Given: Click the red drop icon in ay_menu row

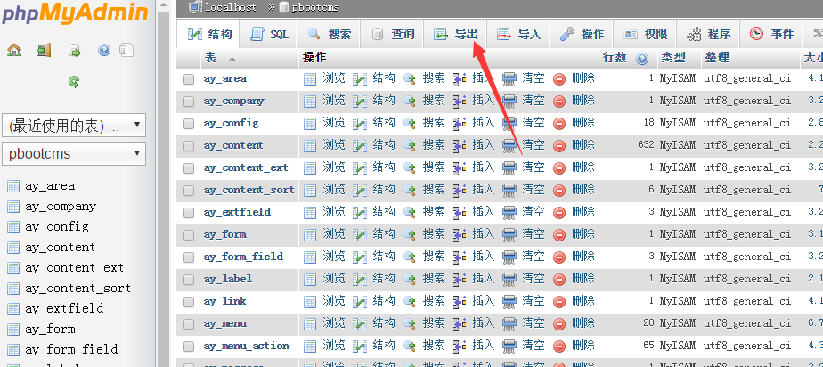Looking at the screenshot, I should (559, 323).
